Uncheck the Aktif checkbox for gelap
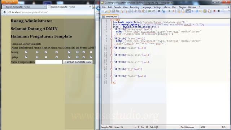Viewport: 231px width, 130px height. (x=91, y=57)
